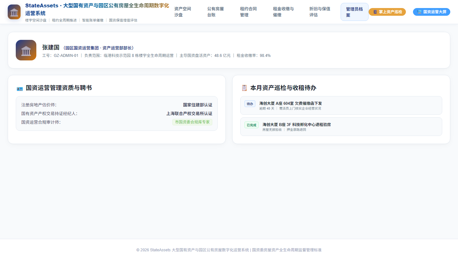Click the 已完成 status tag

coord(252,125)
